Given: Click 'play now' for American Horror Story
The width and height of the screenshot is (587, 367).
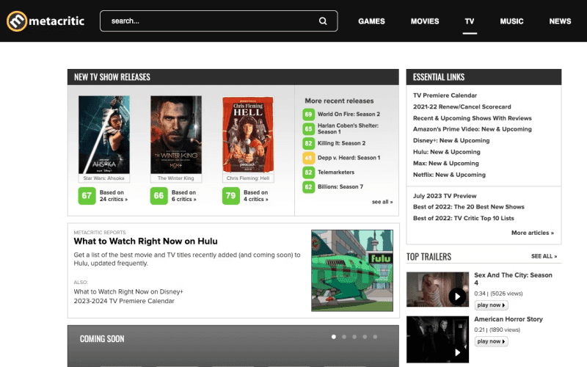Looking at the screenshot, I should [491, 341].
